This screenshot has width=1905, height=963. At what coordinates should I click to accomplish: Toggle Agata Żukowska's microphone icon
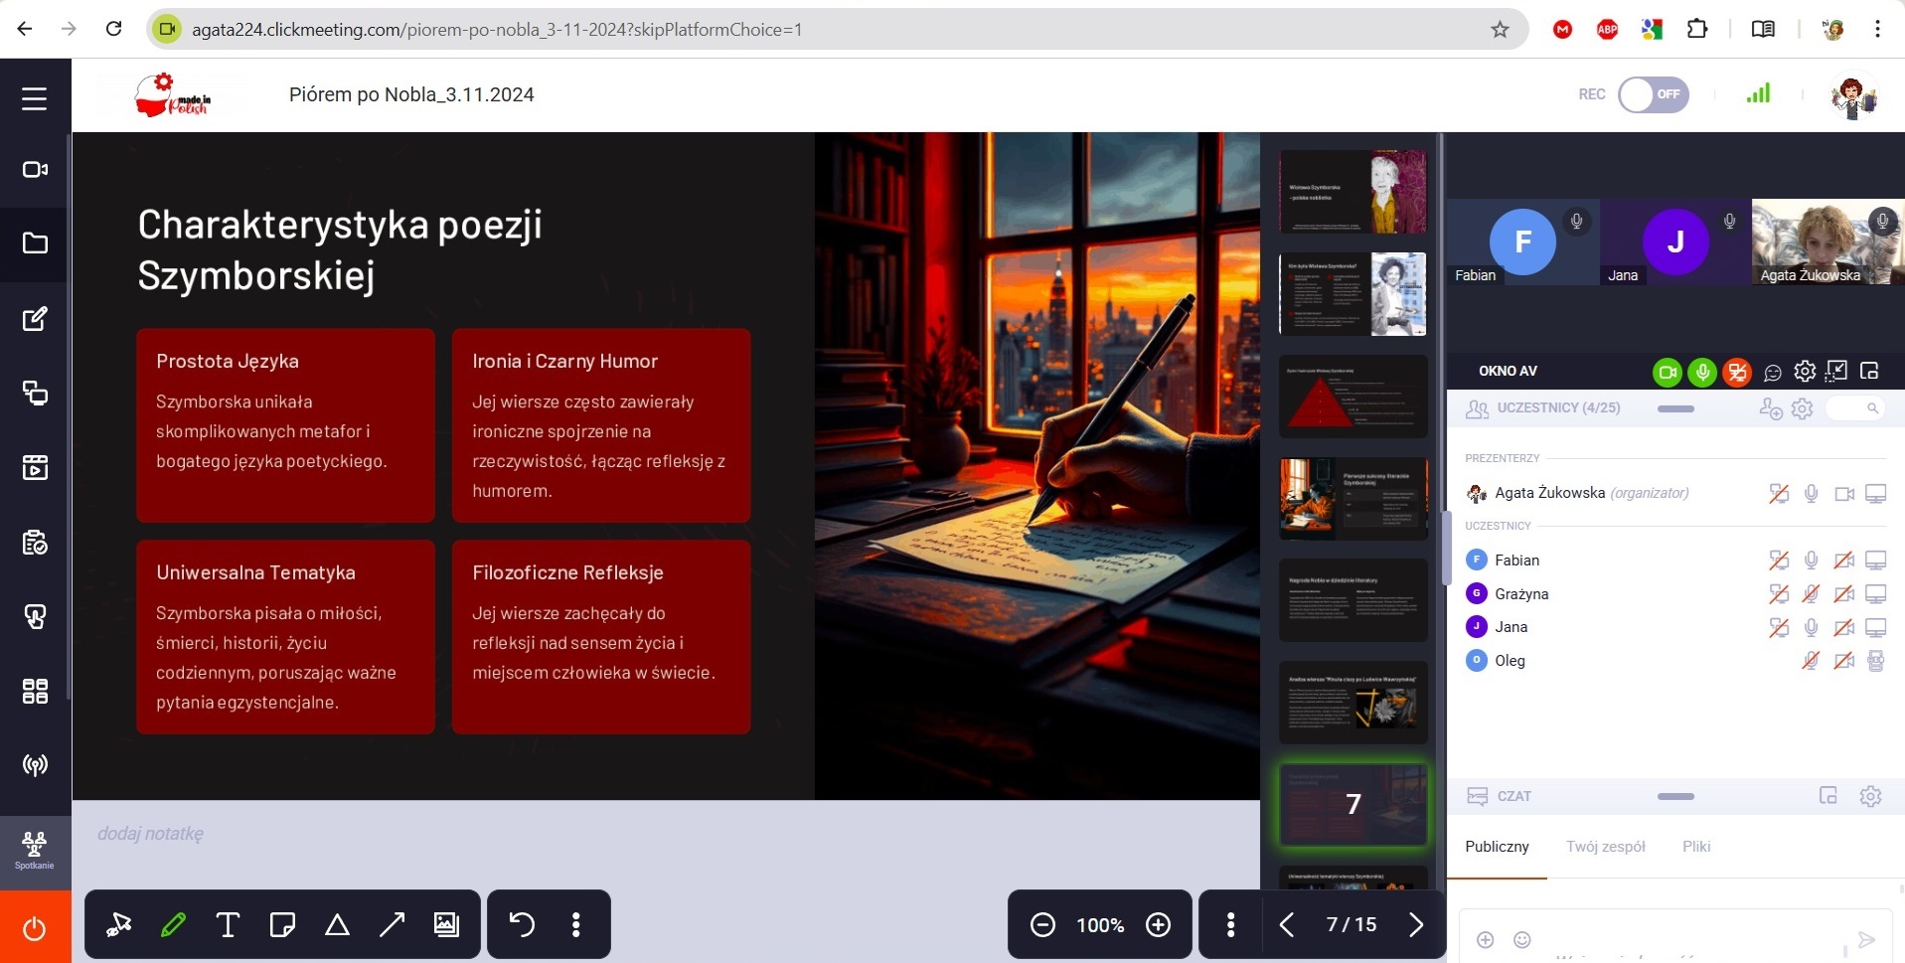tap(1812, 494)
